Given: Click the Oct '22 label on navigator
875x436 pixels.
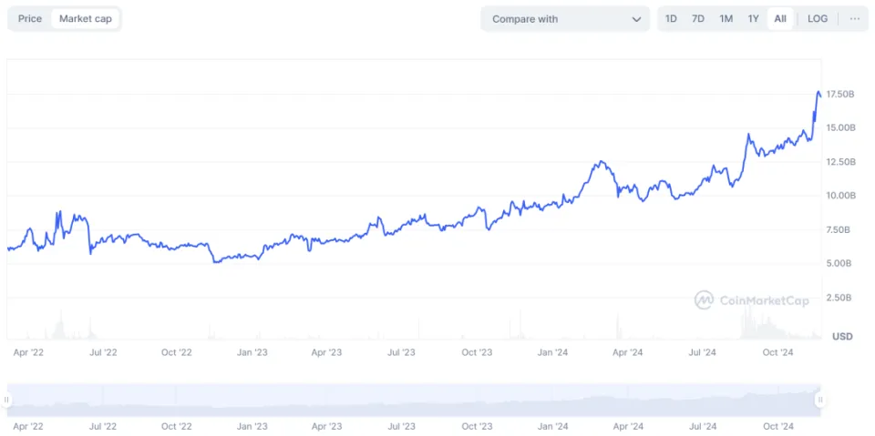Looking at the screenshot, I should 176,426.
